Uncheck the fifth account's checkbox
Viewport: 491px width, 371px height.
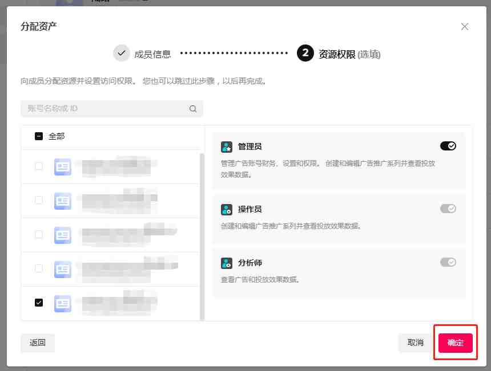pyautogui.click(x=39, y=303)
